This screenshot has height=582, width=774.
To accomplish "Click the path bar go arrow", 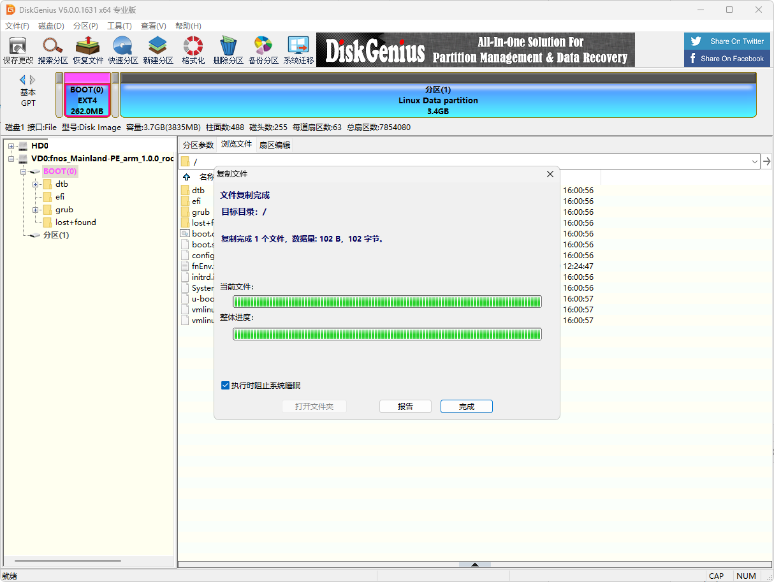I will point(767,161).
